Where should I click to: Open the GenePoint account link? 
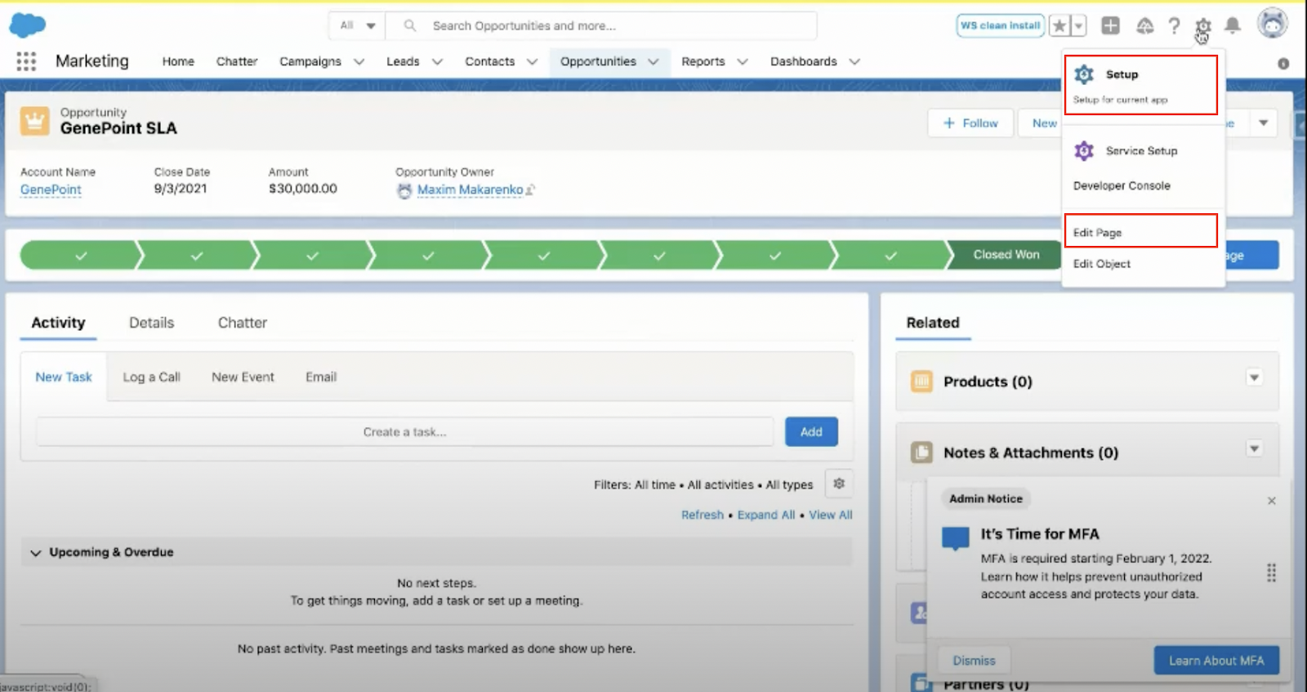click(x=51, y=190)
